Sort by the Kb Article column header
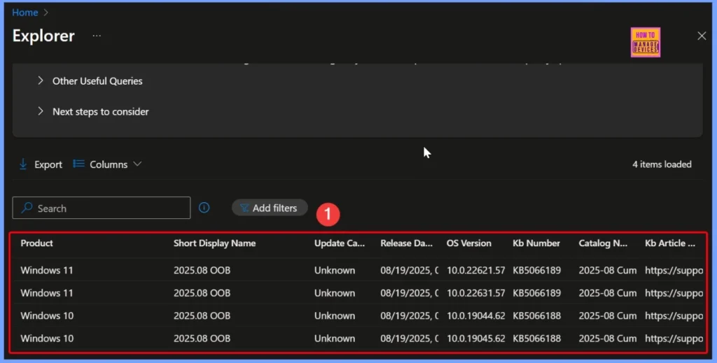This screenshot has width=717, height=363. [670, 243]
